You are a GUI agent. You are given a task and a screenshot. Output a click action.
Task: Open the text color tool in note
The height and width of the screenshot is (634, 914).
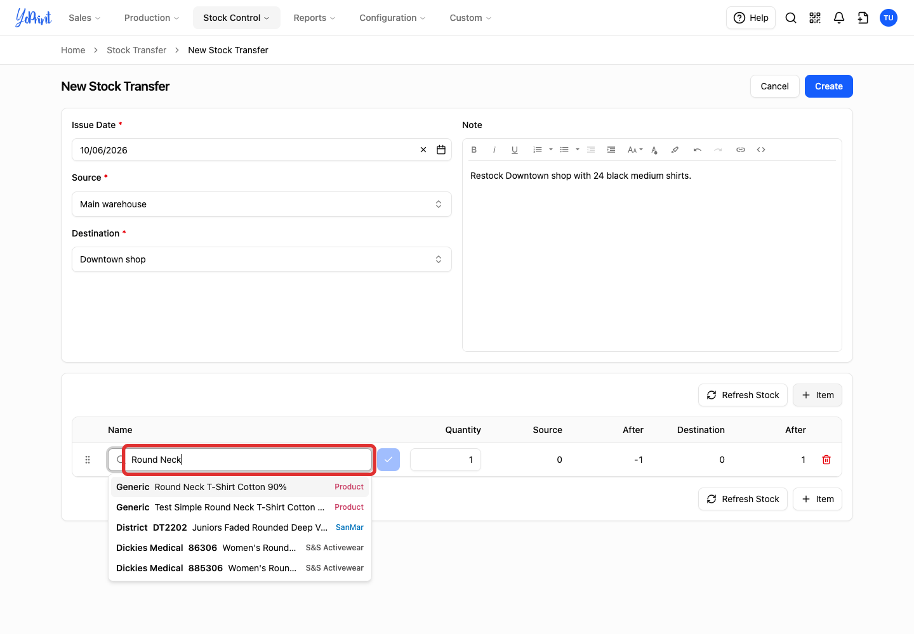[x=654, y=150]
